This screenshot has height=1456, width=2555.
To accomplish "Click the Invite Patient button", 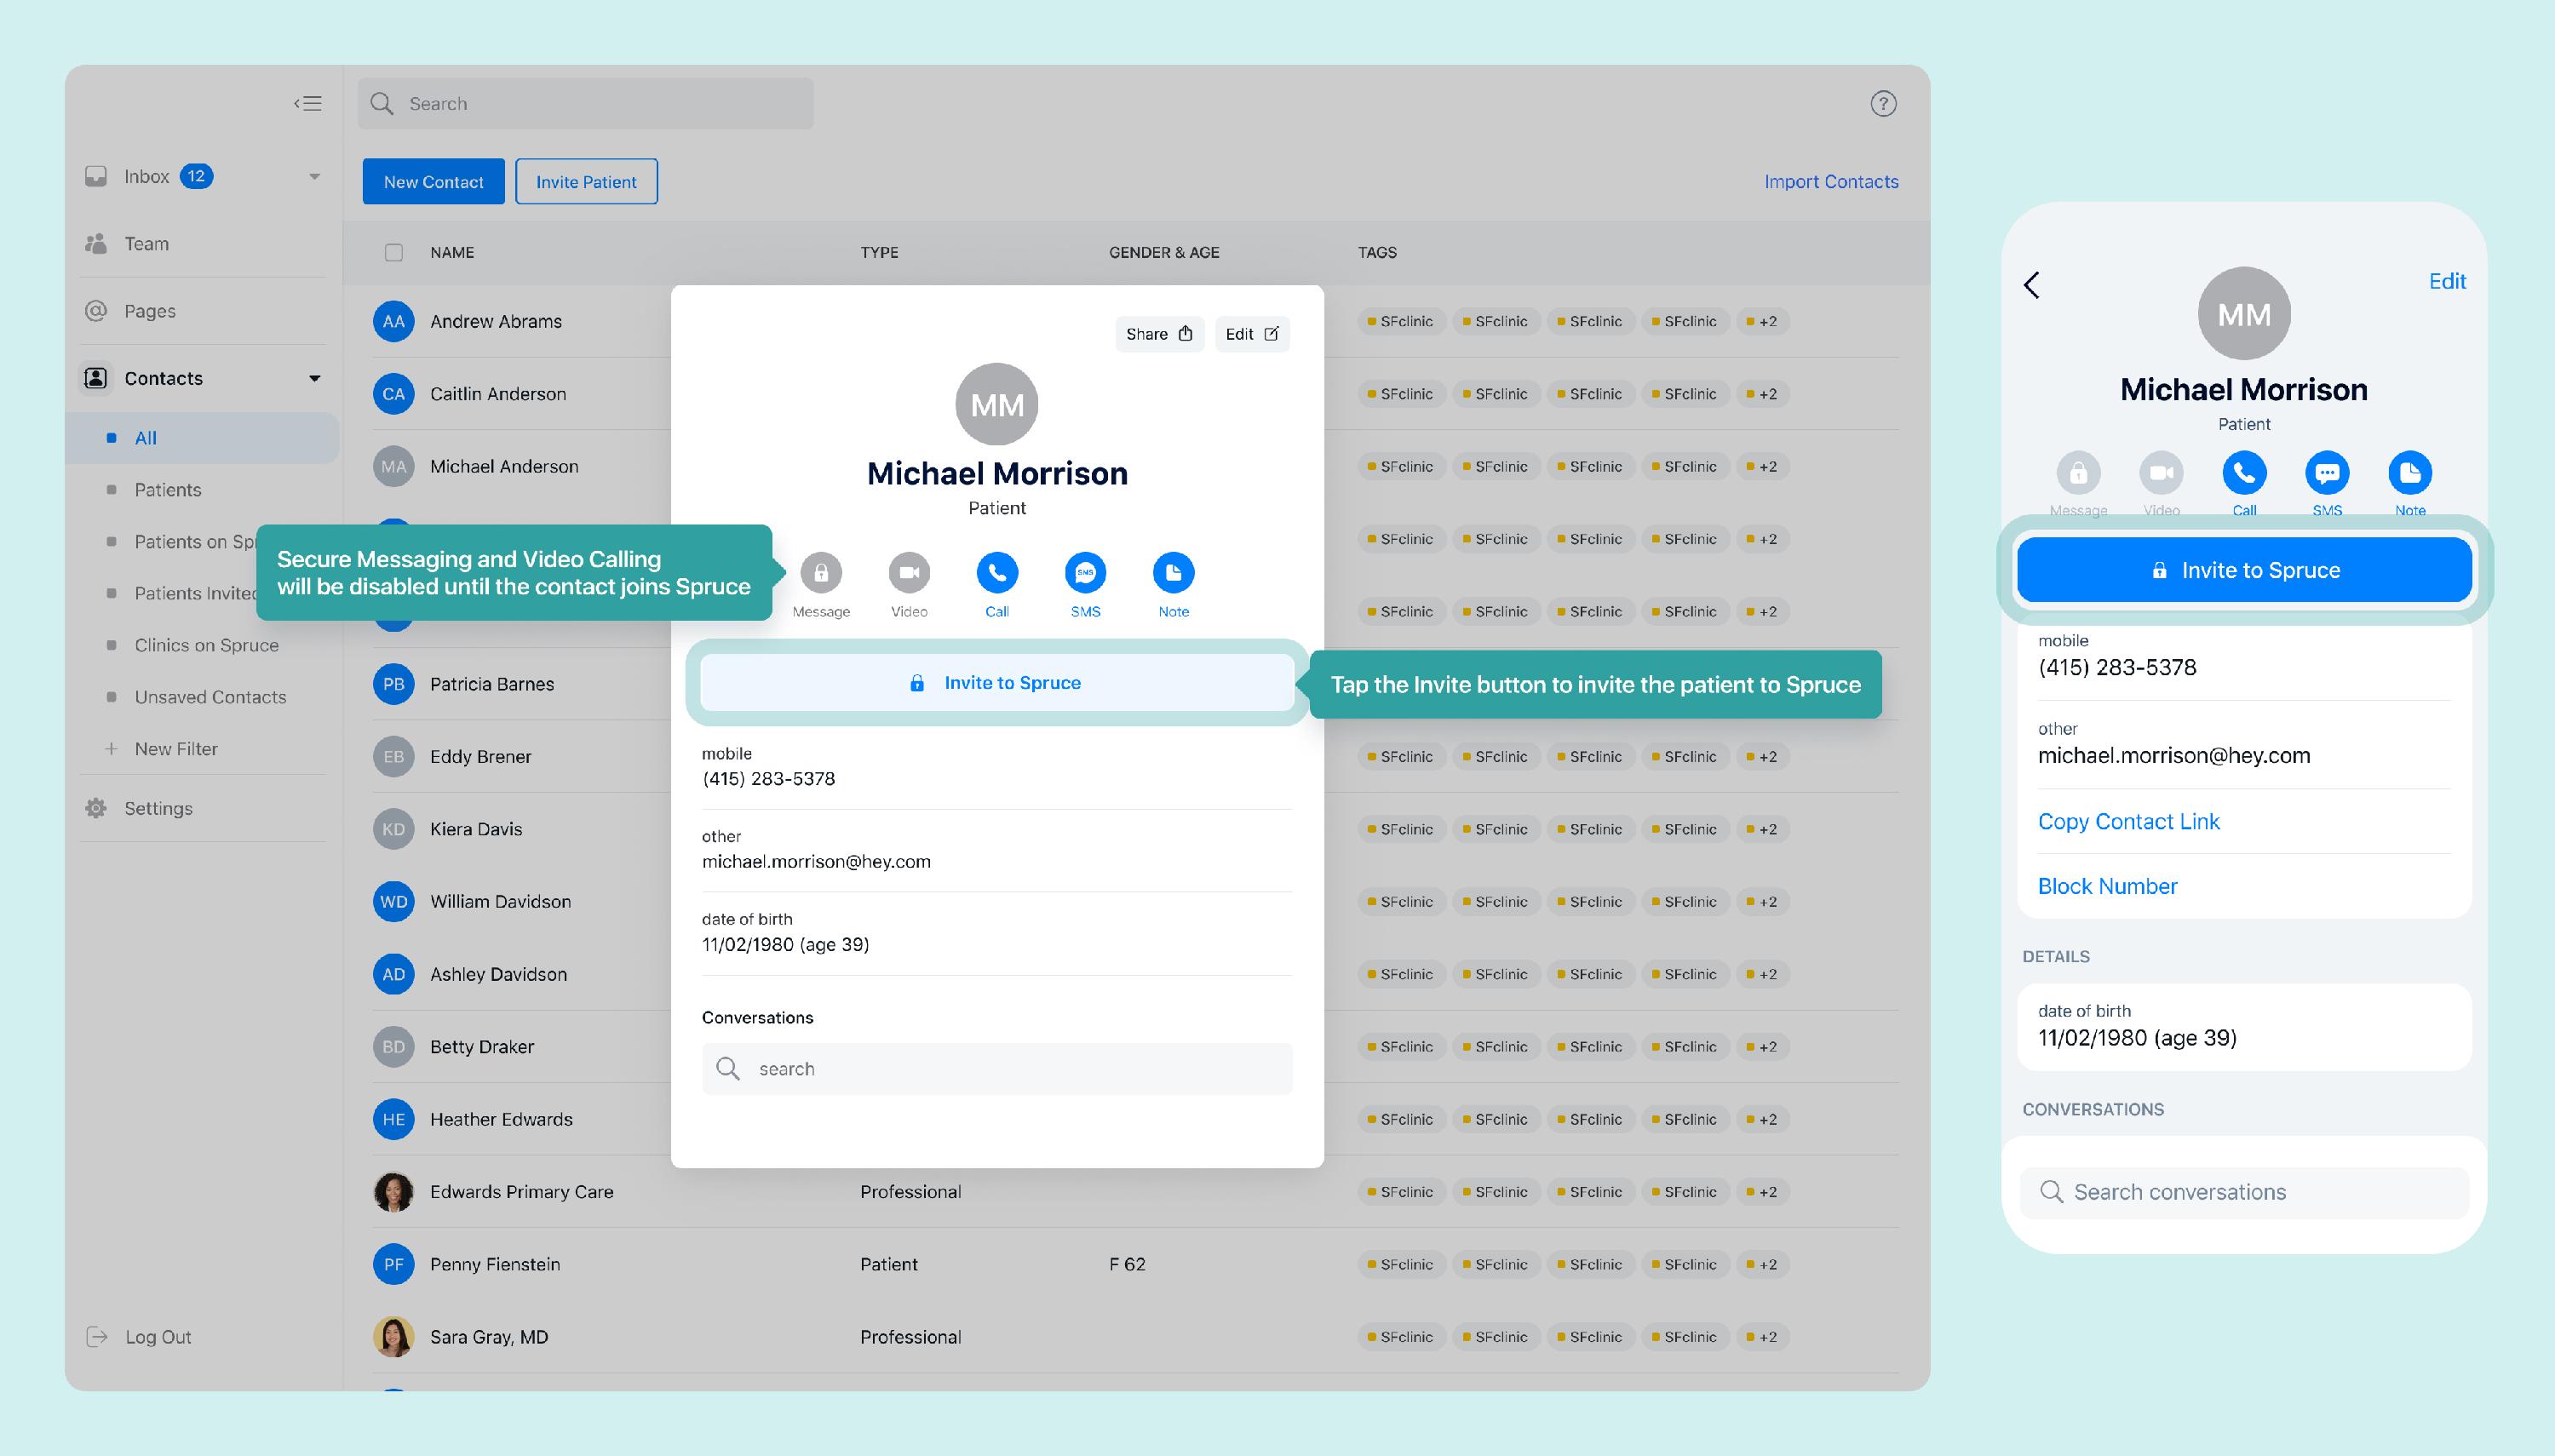I will point(586,182).
